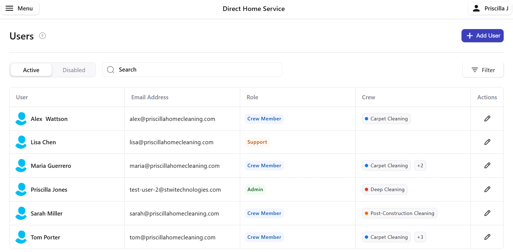
Task: Select the Active users tab
Action: coord(31,70)
